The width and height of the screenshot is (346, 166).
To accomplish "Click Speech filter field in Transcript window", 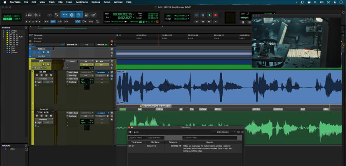I will pyautogui.click(x=210, y=138).
